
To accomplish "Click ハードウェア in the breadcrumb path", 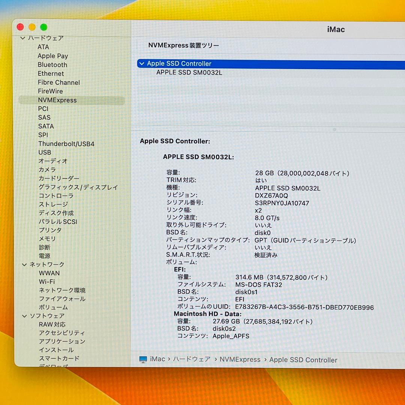I will tap(191, 359).
